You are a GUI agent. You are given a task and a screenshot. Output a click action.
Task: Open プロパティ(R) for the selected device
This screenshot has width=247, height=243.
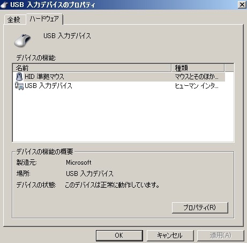(x=200, y=208)
